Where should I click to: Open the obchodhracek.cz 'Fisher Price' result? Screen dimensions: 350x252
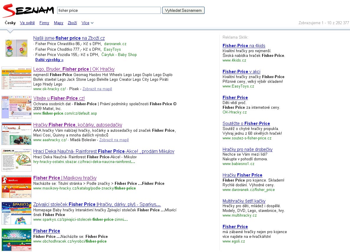click(x=47, y=231)
